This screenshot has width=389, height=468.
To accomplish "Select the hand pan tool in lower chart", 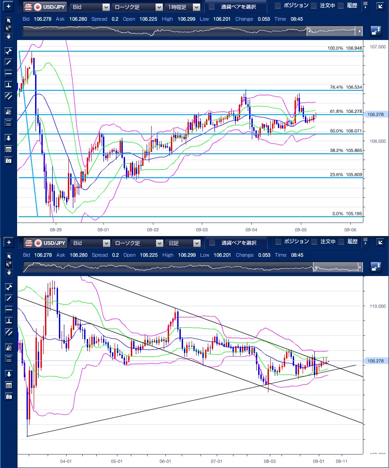I will 8,272.
